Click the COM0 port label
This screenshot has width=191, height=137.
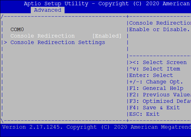tap(17, 29)
